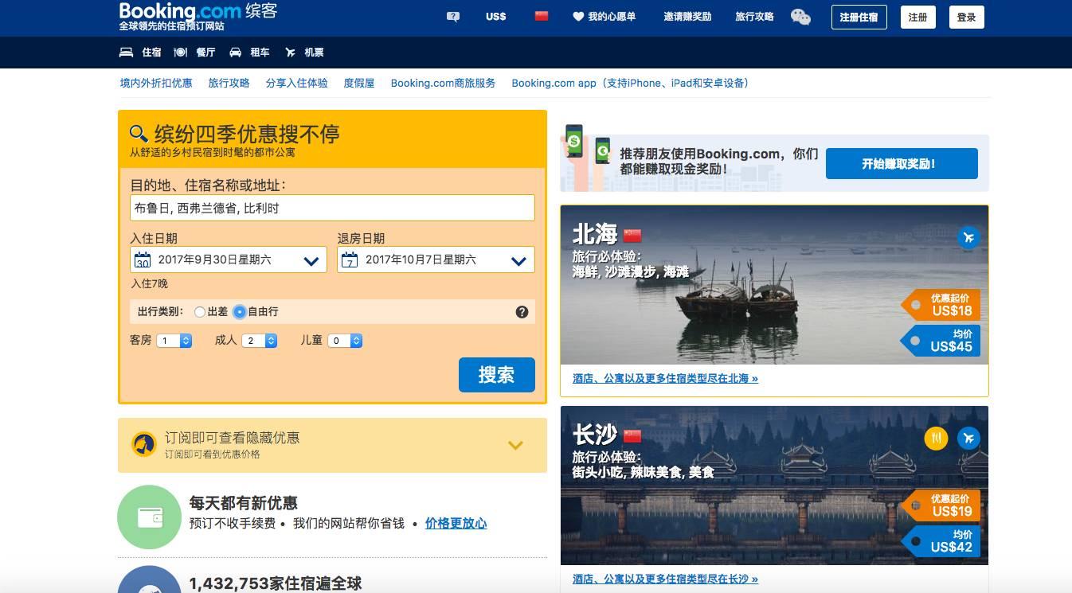Expand the 订阅即可查看隐藏优惠 panel chevron
1072x593 pixels.
coord(516,446)
